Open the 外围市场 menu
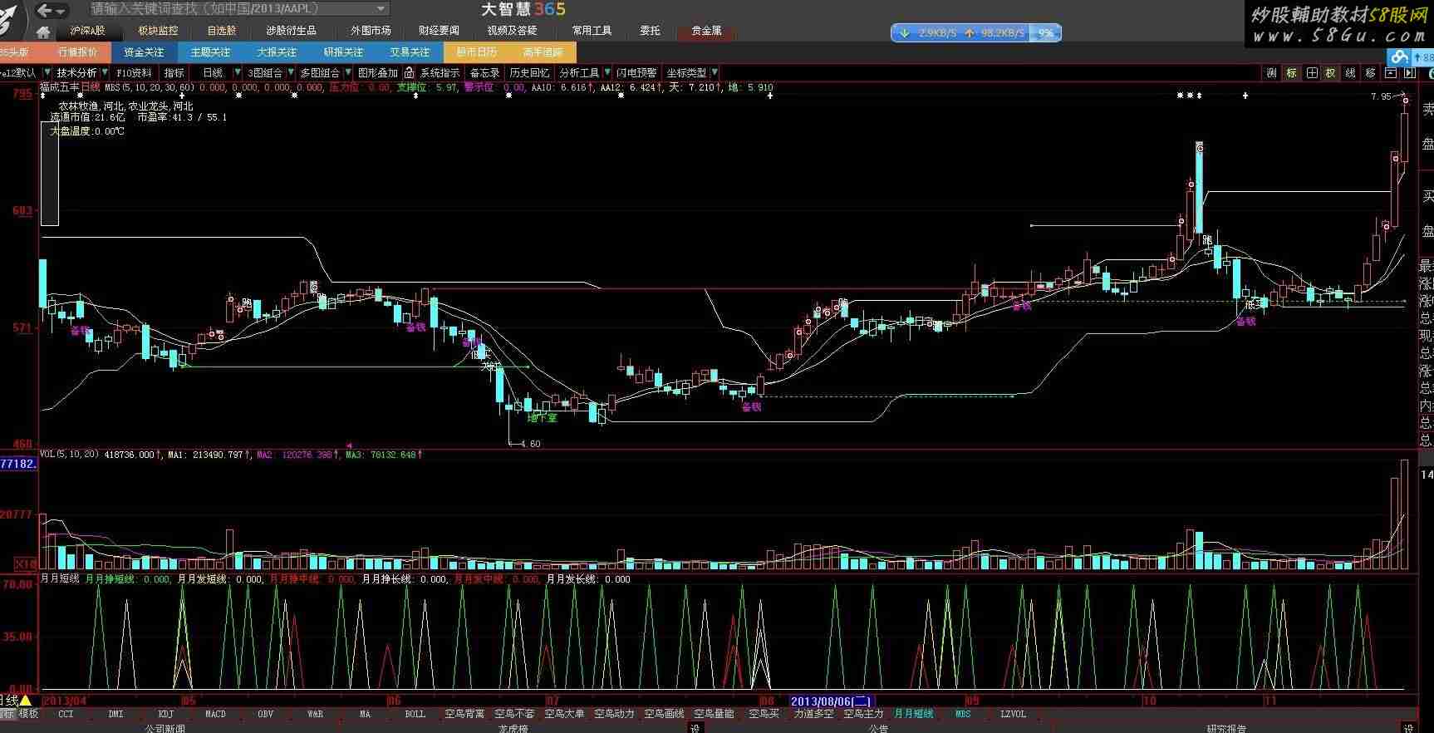Viewport: 1434px width, 733px height. click(371, 31)
